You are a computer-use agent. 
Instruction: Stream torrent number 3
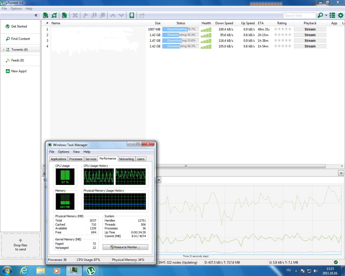click(310, 41)
